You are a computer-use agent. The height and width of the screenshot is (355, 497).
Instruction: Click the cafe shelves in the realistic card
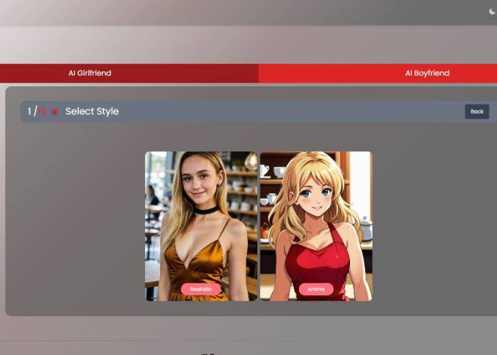[x=241, y=192]
